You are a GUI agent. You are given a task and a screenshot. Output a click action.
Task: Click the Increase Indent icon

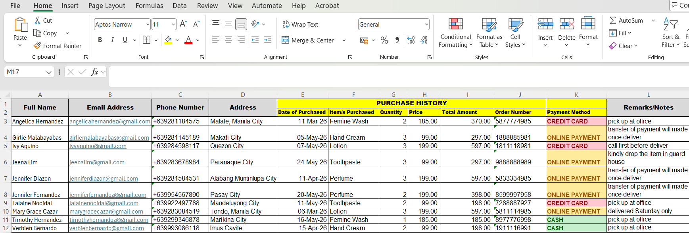pyautogui.click(x=268, y=40)
